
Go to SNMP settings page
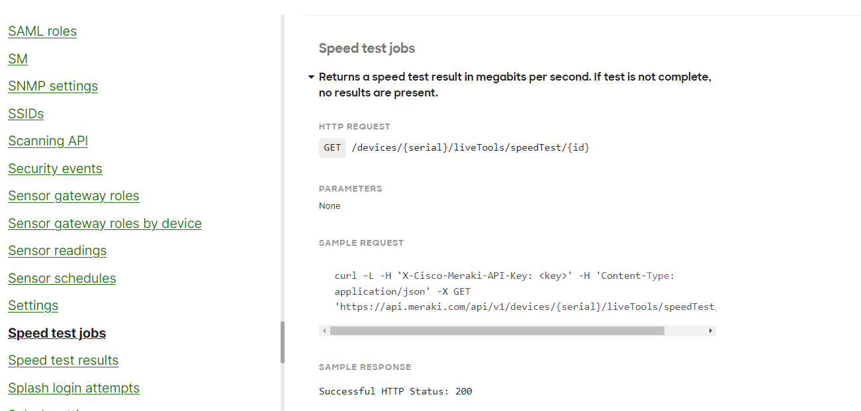[x=53, y=86]
